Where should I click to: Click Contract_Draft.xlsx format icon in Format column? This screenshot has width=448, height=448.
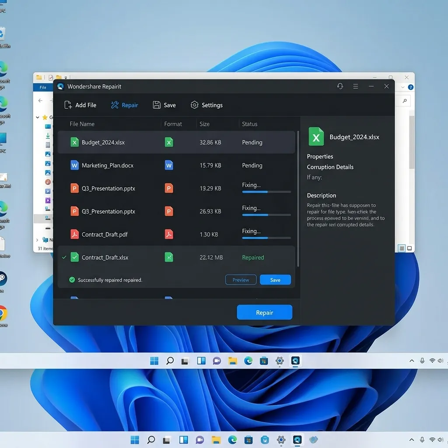[x=169, y=257]
